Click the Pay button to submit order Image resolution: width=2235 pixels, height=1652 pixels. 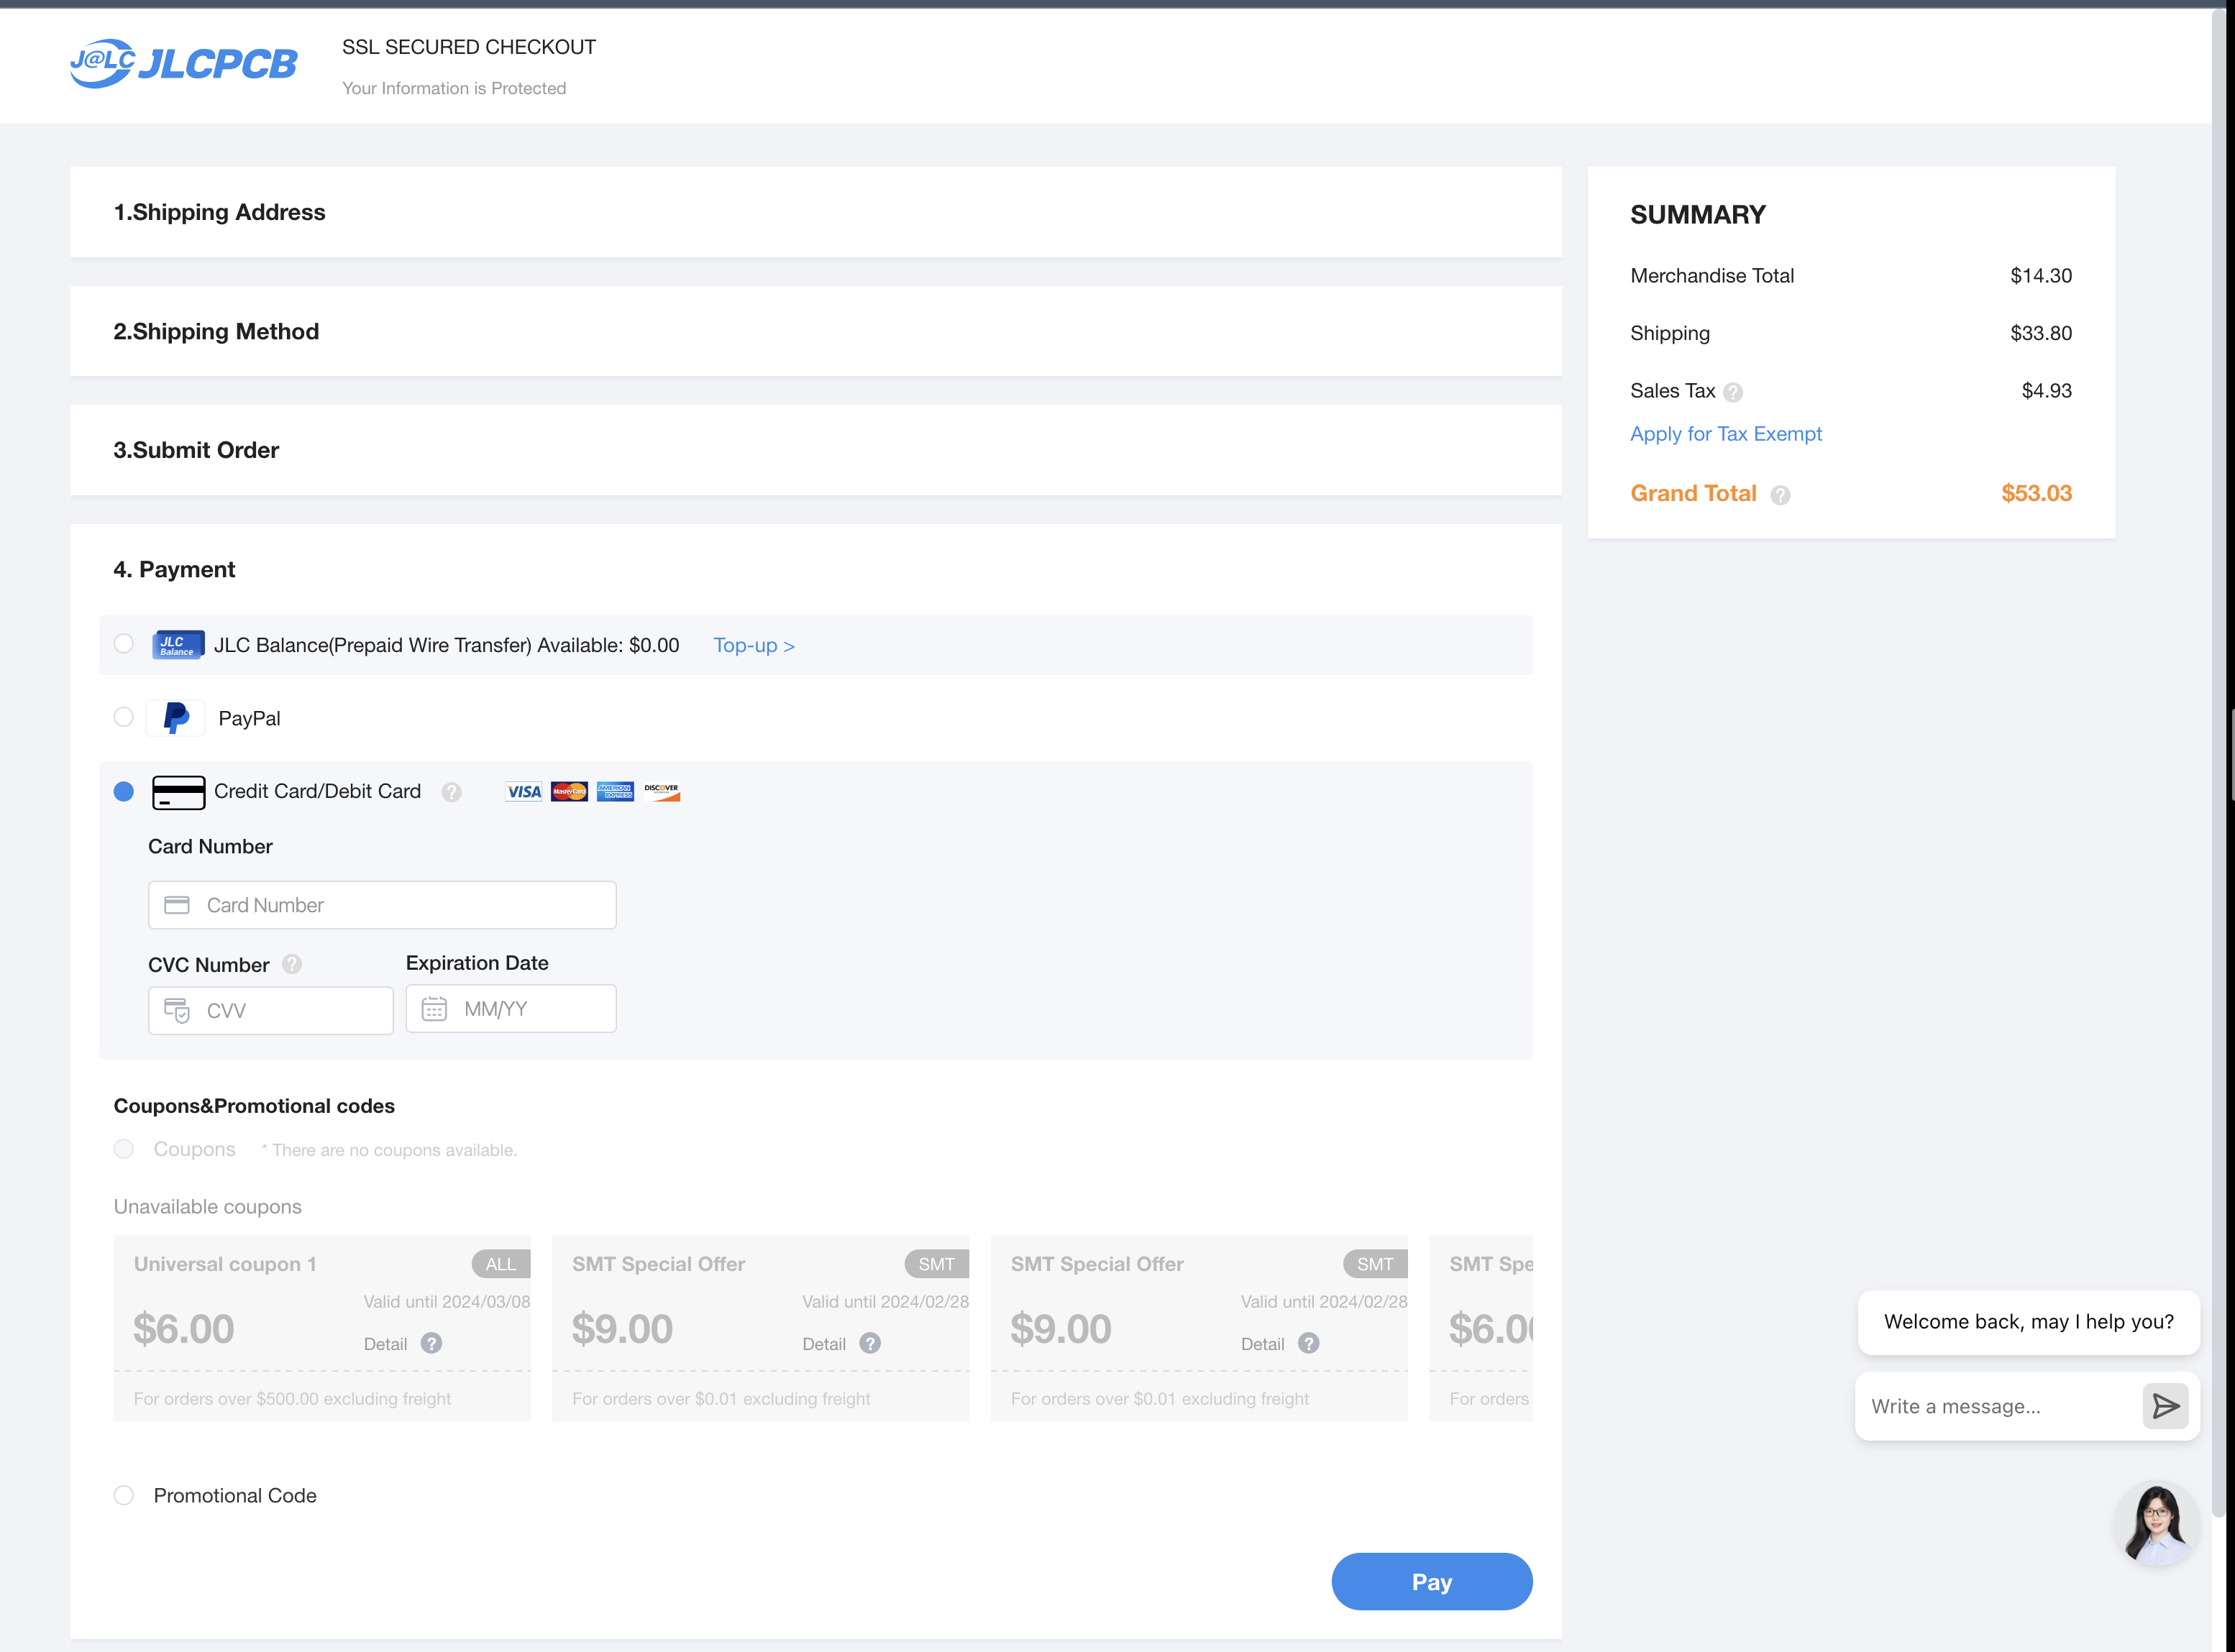click(x=1432, y=1581)
